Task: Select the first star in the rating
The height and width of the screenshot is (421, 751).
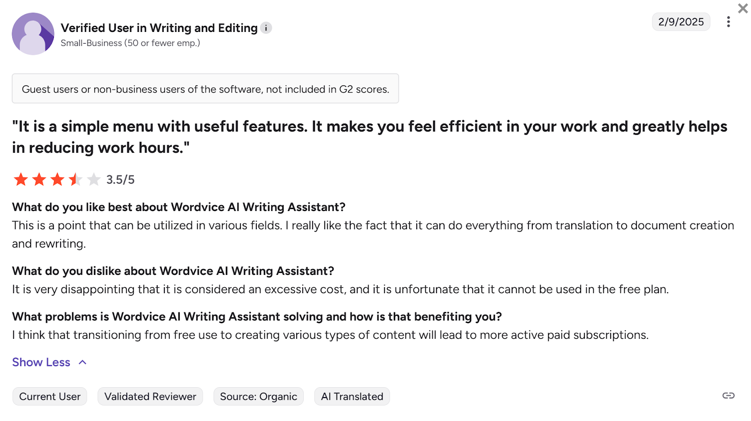Action: pos(21,179)
